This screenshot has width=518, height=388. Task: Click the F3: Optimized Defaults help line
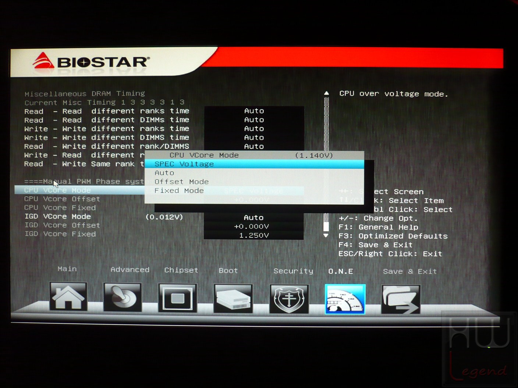pyautogui.click(x=393, y=236)
